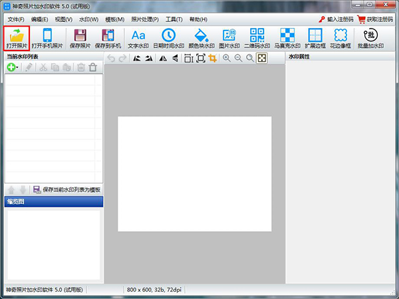This screenshot has height=299, width=399.
Task: Add a 二维码水印 QR code watermark
Action: [x=257, y=39]
